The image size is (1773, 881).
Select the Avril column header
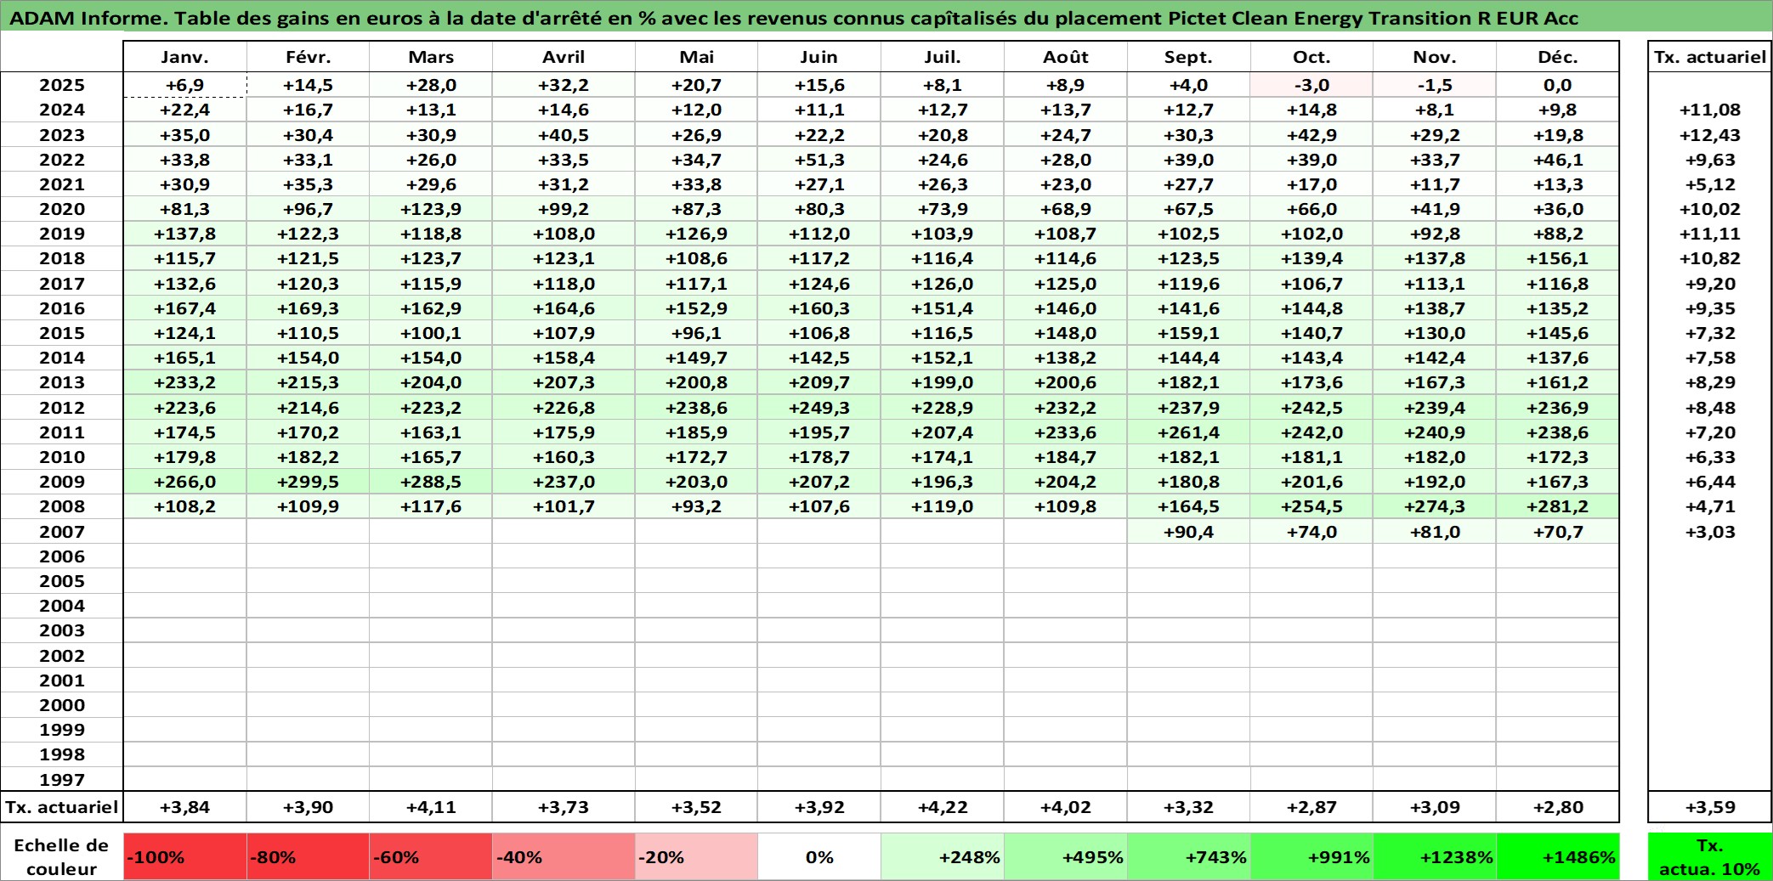click(x=564, y=57)
